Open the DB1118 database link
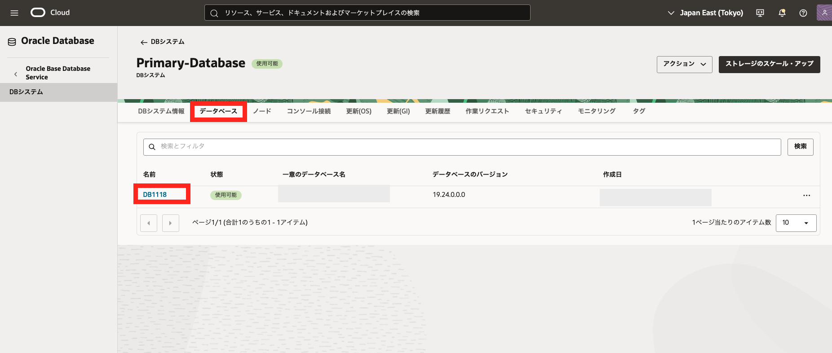832x353 pixels. 155,195
